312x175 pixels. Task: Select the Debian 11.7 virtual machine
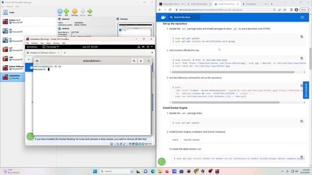(x=28, y=21)
